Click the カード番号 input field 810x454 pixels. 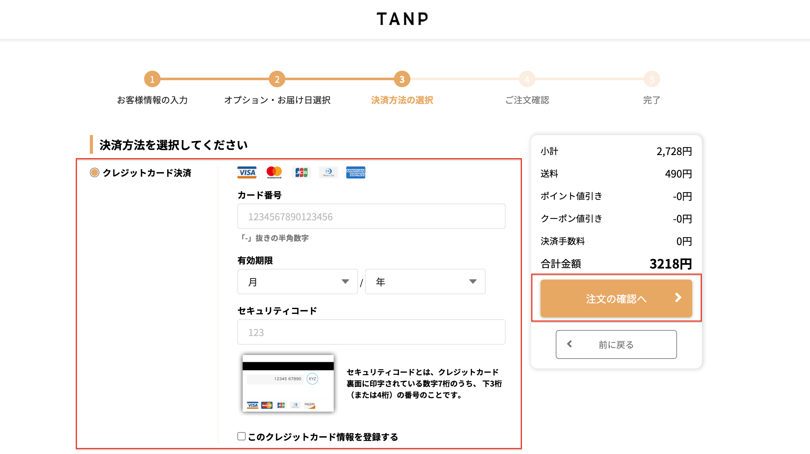pyautogui.click(x=371, y=217)
